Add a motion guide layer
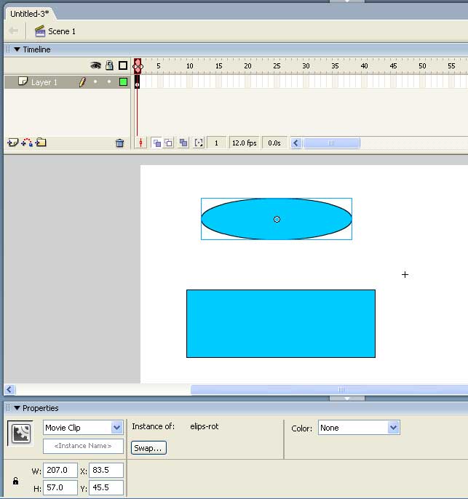This screenshot has height=499, width=468. (x=27, y=143)
